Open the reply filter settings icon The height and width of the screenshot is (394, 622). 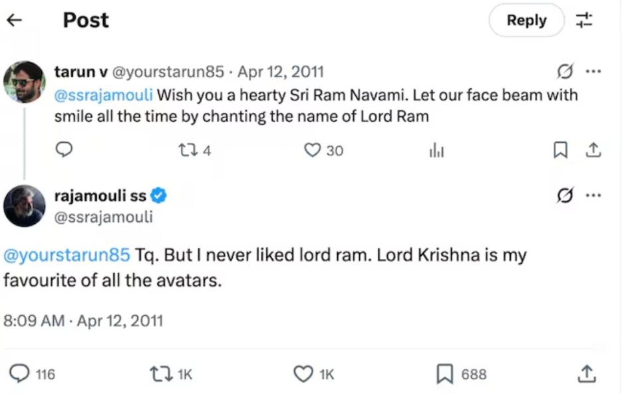click(584, 20)
